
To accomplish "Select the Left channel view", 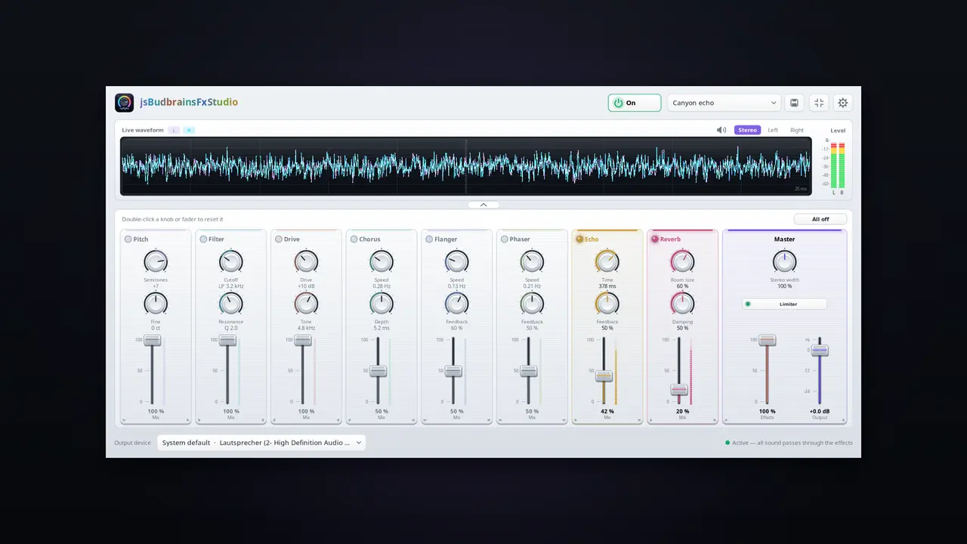I will click(x=773, y=130).
